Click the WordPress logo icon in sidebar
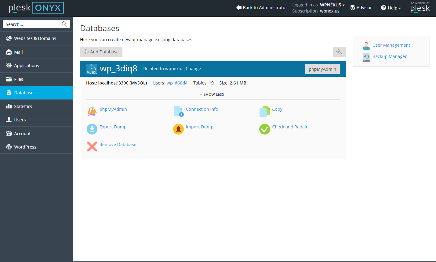 9,147
